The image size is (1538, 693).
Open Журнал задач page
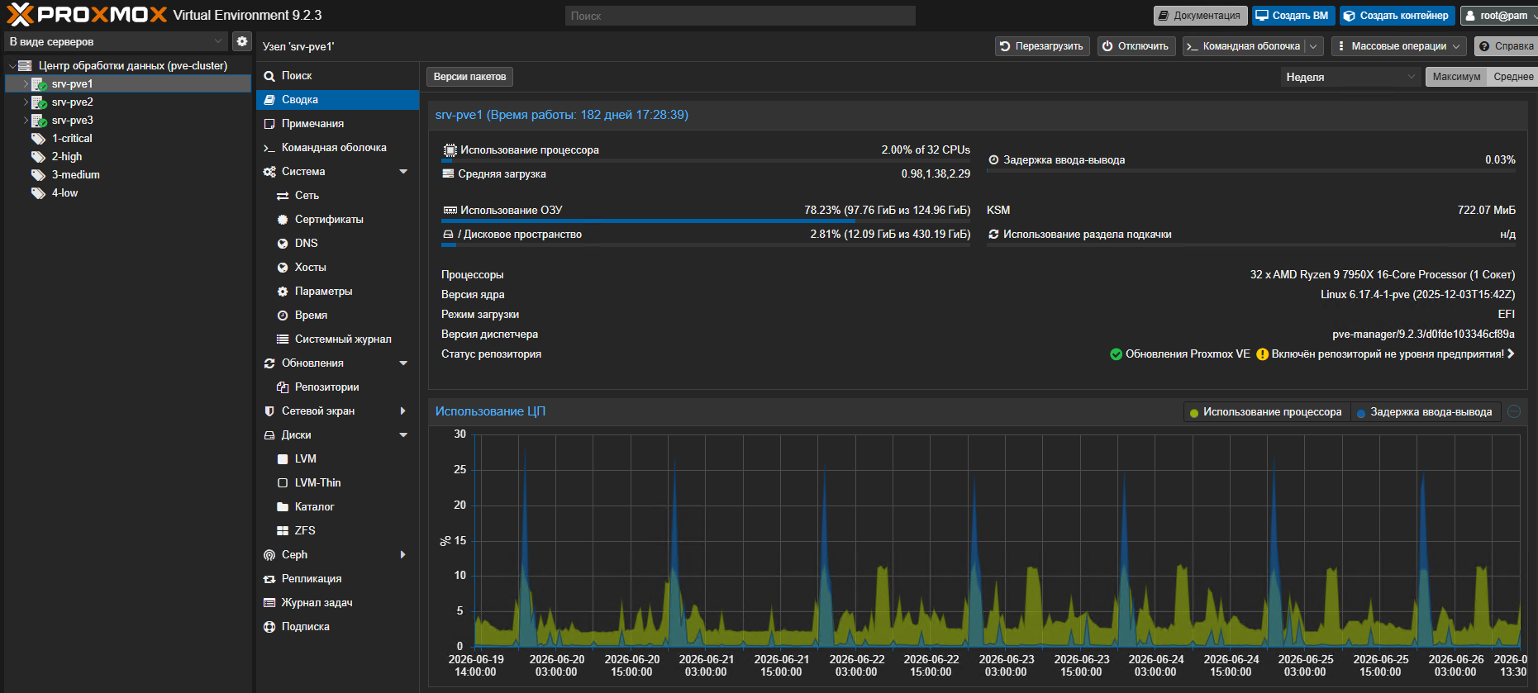pos(338,603)
